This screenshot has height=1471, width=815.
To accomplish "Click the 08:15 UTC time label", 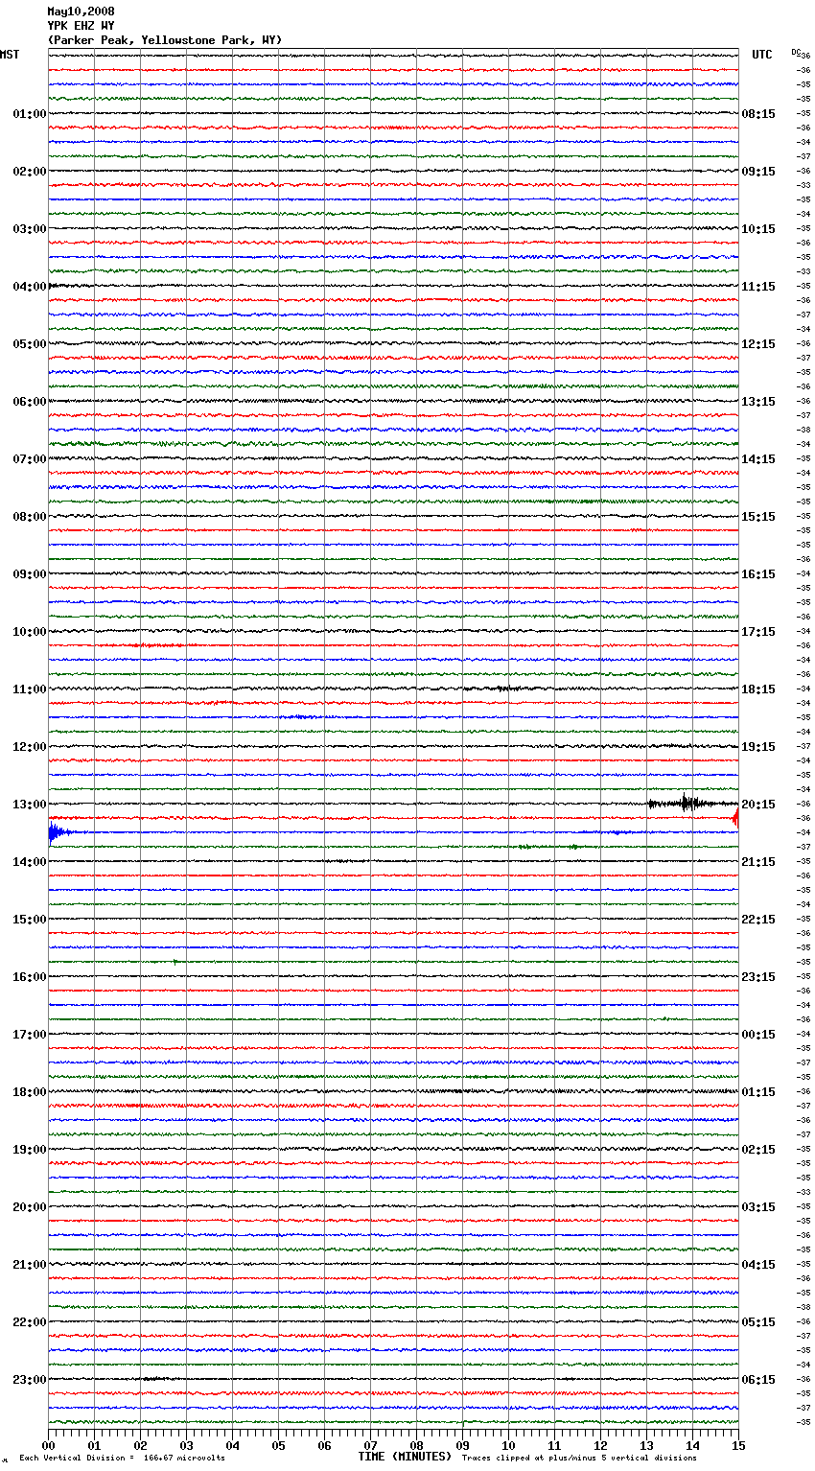I will (x=758, y=114).
